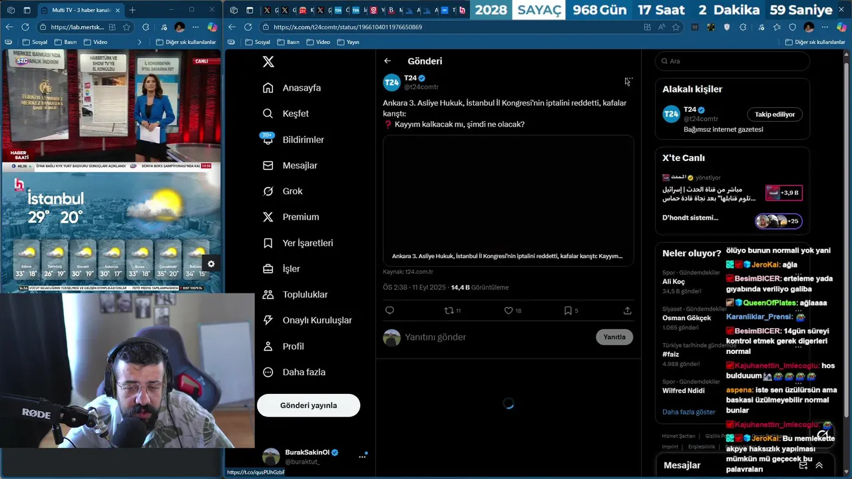Open Mesajlar from sidebar
Image resolution: width=852 pixels, height=479 pixels.
click(290, 166)
